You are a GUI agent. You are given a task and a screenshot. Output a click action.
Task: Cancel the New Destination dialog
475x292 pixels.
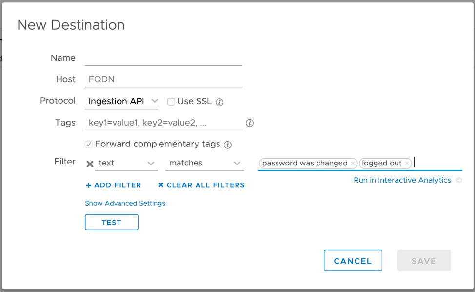353,261
